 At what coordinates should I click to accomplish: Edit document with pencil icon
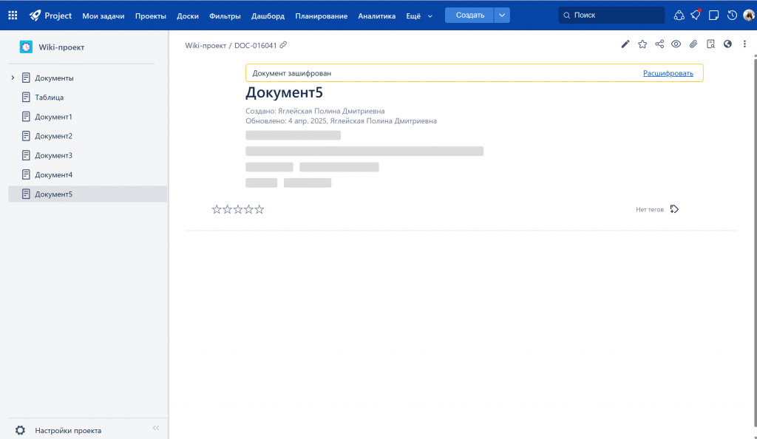(625, 44)
